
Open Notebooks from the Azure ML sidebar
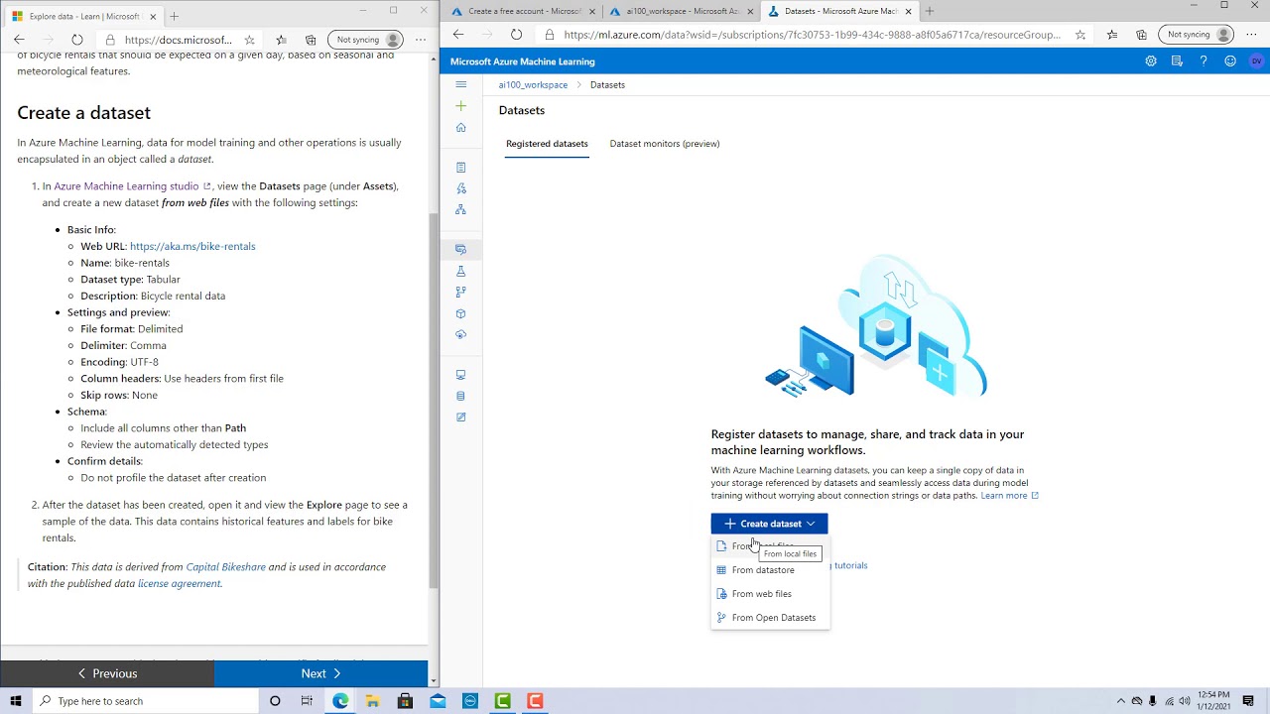(460, 168)
